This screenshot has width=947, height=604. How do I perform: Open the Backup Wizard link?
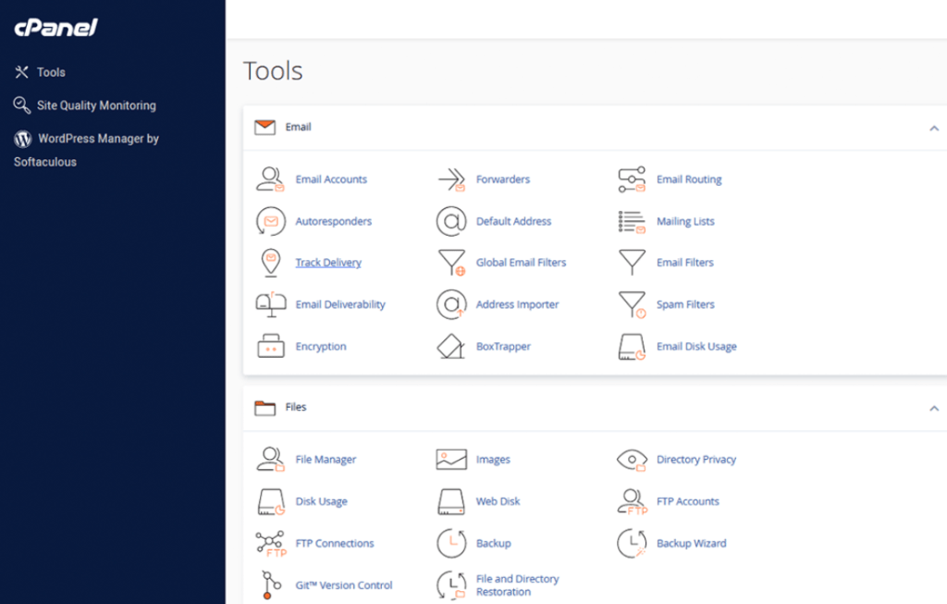[692, 543]
